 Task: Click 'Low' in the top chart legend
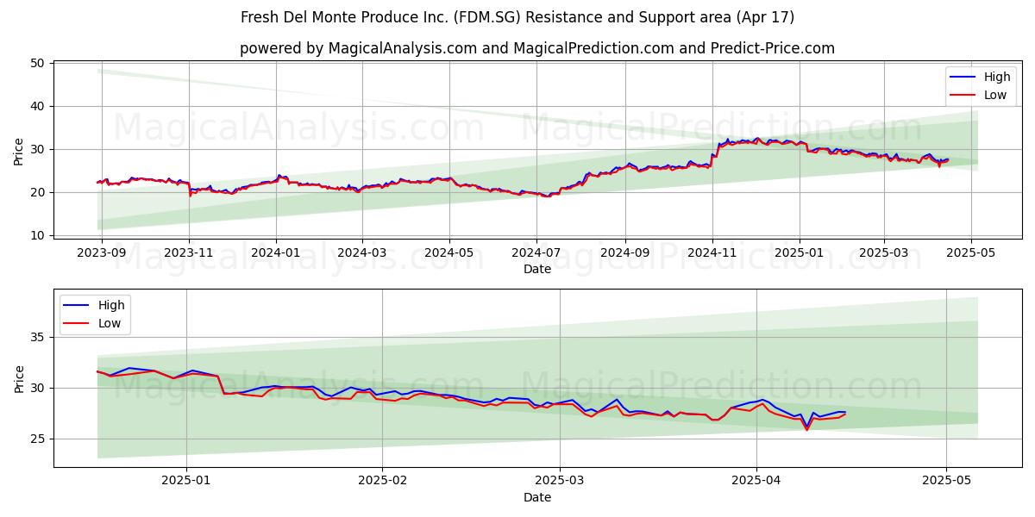point(995,95)
